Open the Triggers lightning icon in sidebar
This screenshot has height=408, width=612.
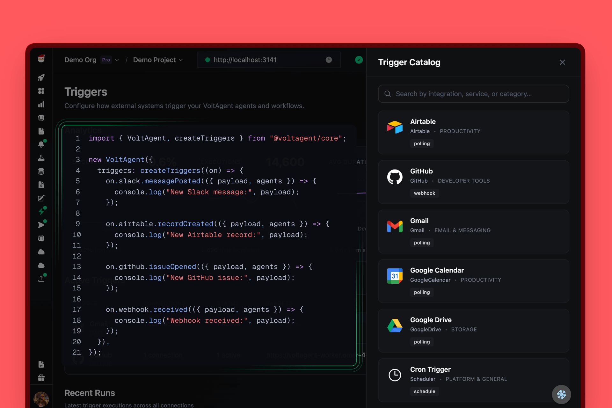click(x=41, y=211)
